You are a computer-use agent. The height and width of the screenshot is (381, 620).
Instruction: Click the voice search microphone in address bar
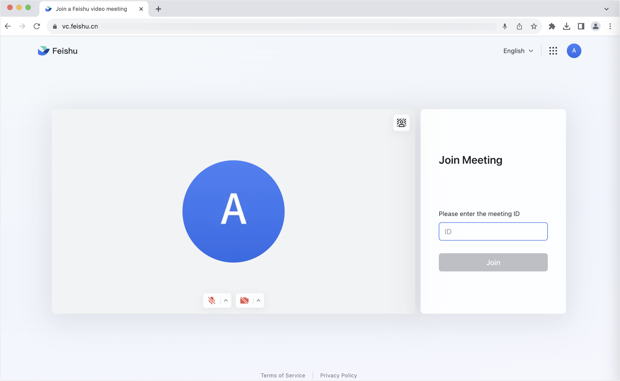click(x=504, y=26)
